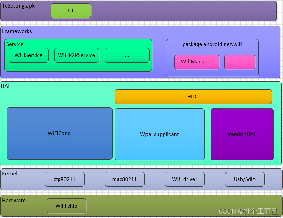
Task: Click the orange HIDL bar
Action: (193, 97)
